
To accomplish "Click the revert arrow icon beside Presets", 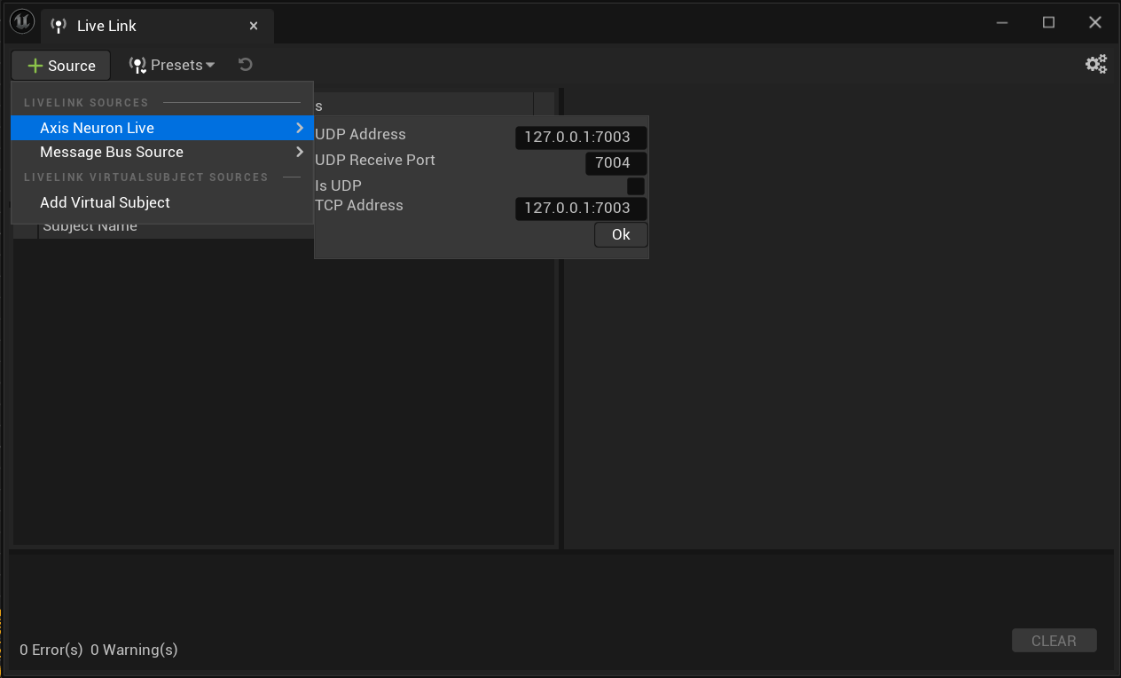I will click(246, 64).
